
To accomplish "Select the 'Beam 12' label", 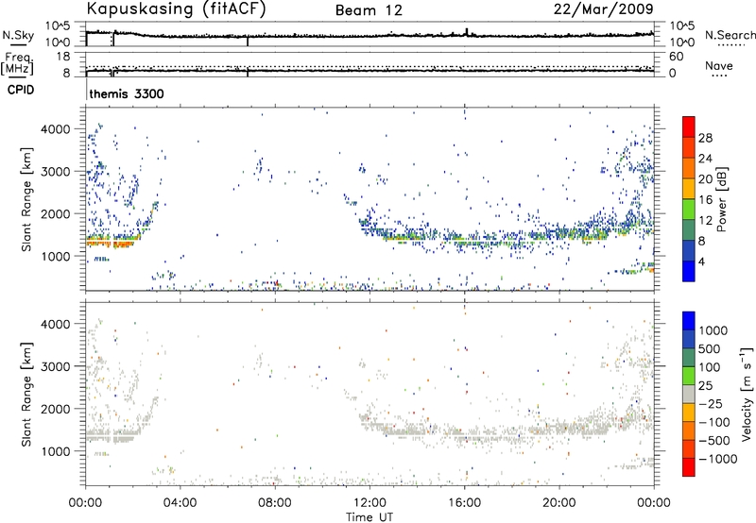I will 369,10.
